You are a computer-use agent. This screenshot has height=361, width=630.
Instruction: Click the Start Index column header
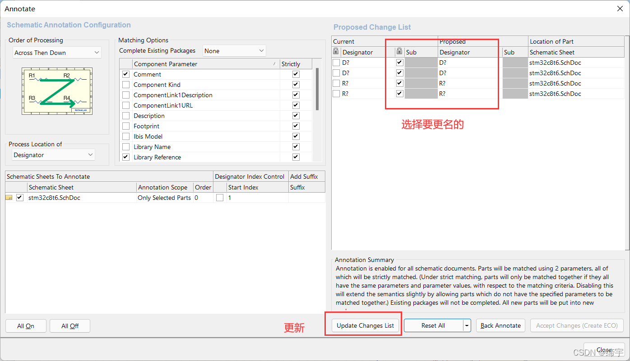[x=258, y=187]
